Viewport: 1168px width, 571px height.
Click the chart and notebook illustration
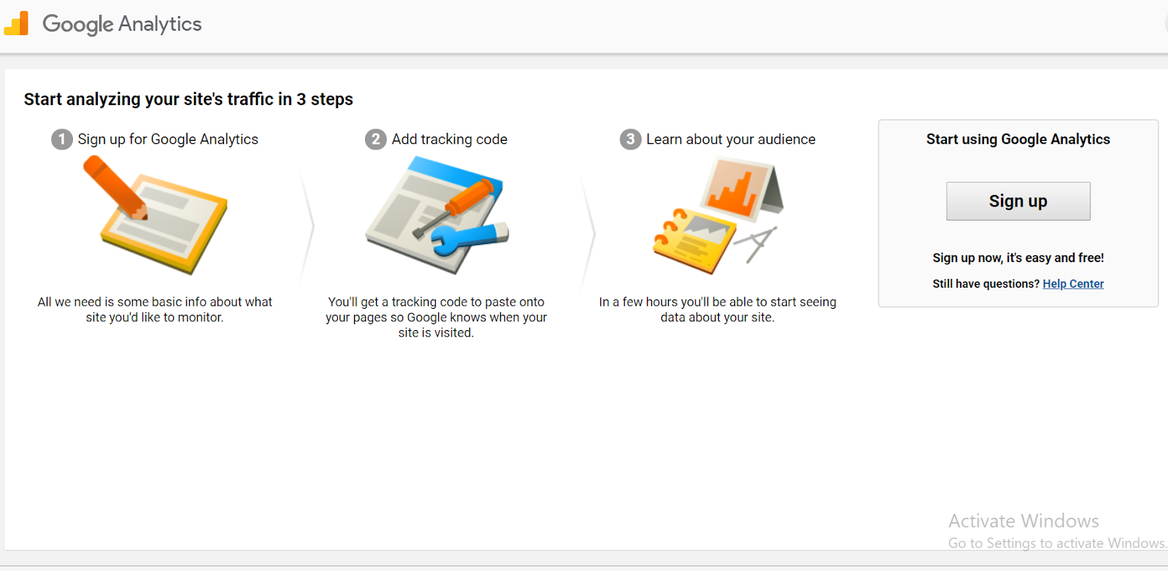coord(718,215)
